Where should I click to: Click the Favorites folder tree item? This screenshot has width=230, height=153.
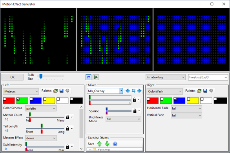coord(104,150)
